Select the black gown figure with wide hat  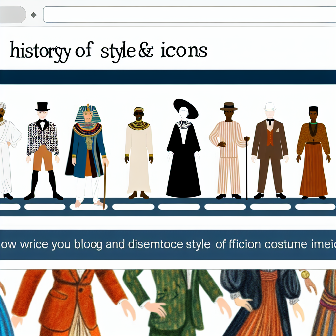tap(184, 148)
